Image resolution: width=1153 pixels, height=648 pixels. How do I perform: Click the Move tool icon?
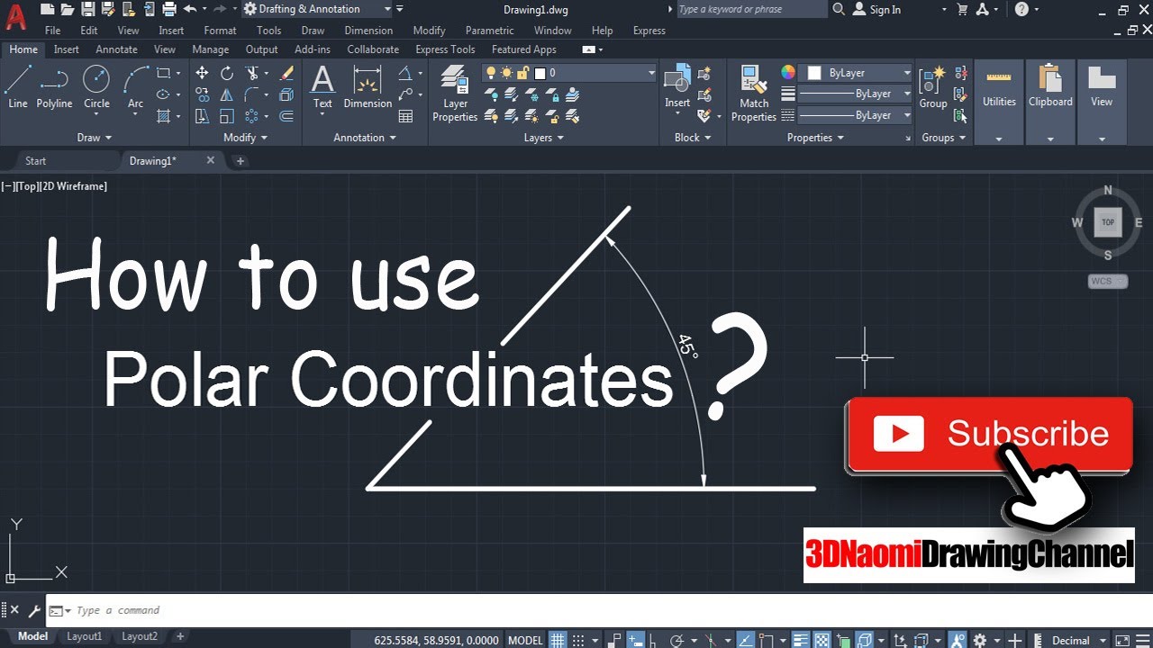(202, 73)
